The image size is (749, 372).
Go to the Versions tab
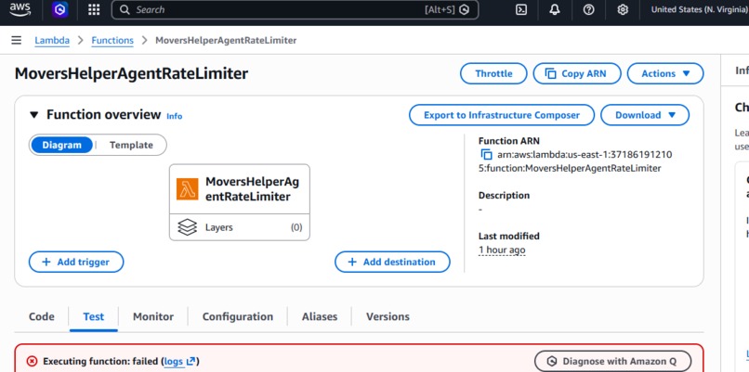pyautogui.click(x=388, y=316)
